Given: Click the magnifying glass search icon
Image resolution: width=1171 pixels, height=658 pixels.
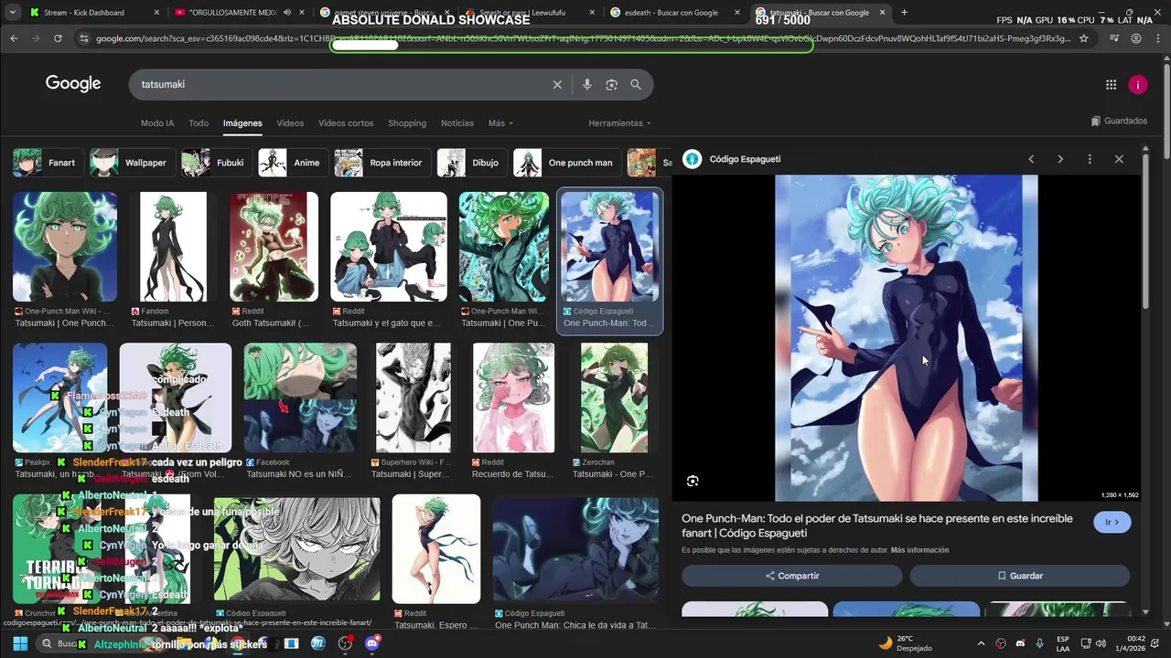Looking at the screenshot, I should coord(636,84).
